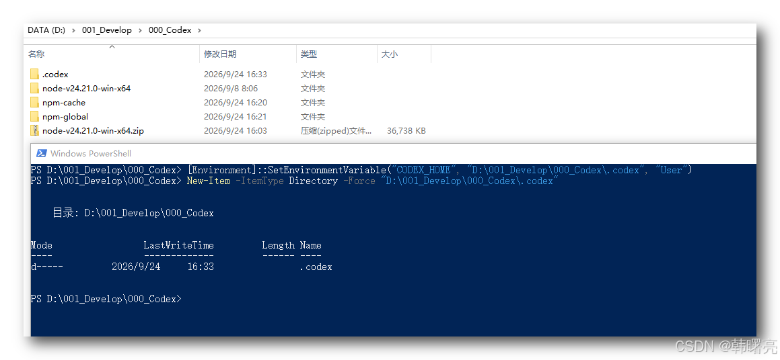Click the date 2026/9/24 16:33 for .codex
Image resolution: width=780 pixels, height=360 pixels.
[236, 75]
